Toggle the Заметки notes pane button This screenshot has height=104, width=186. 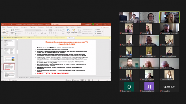pyautogui.click(x=68, y=80)
